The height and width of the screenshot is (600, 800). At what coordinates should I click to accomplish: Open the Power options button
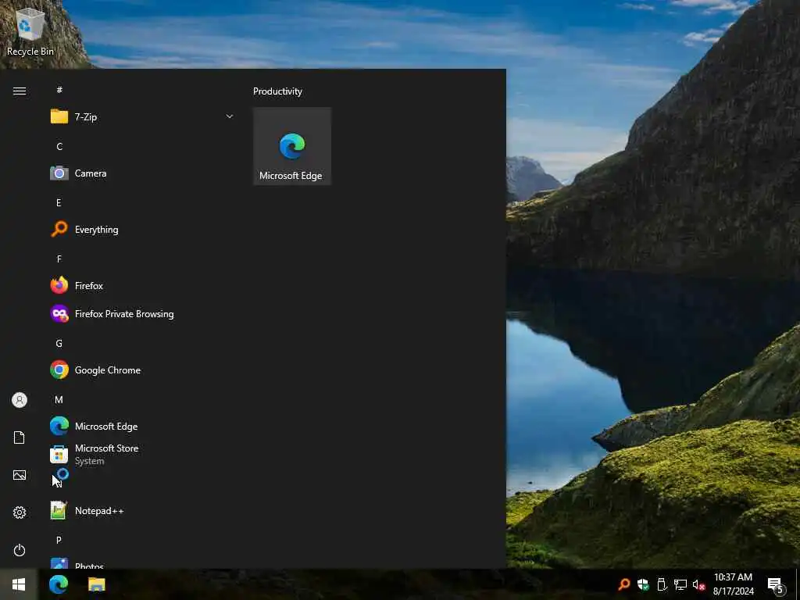20,550
